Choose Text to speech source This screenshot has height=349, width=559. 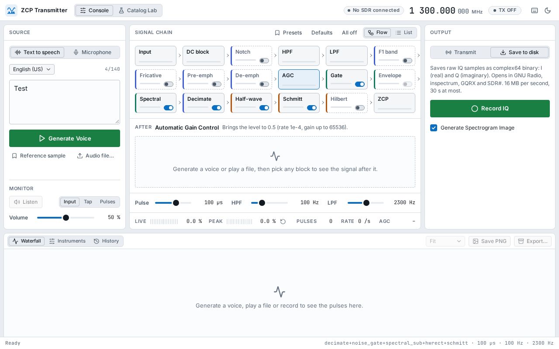(38, 52)
